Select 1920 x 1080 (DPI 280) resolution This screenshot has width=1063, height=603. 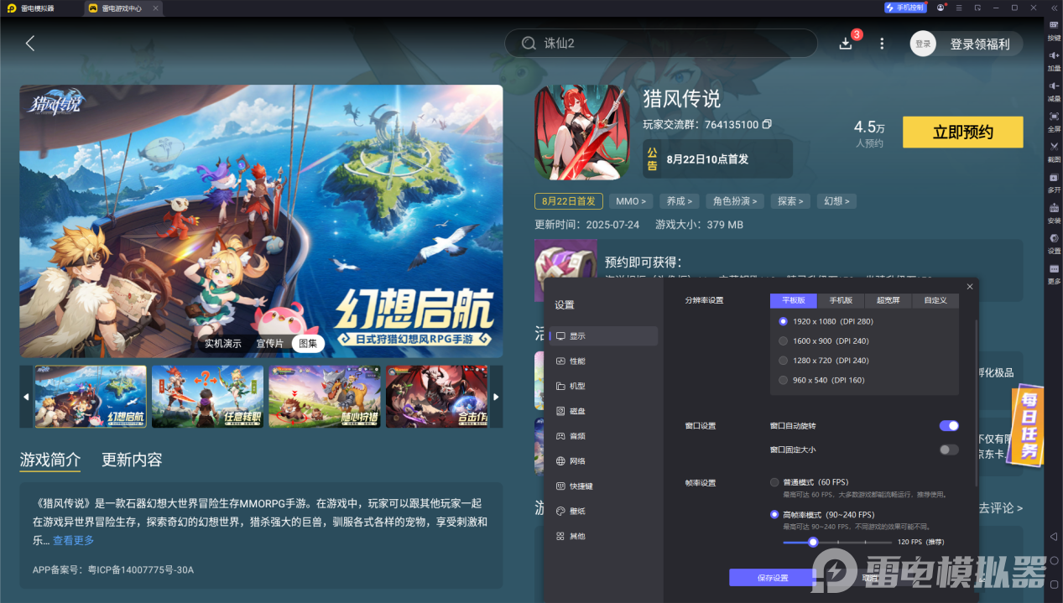826,321
